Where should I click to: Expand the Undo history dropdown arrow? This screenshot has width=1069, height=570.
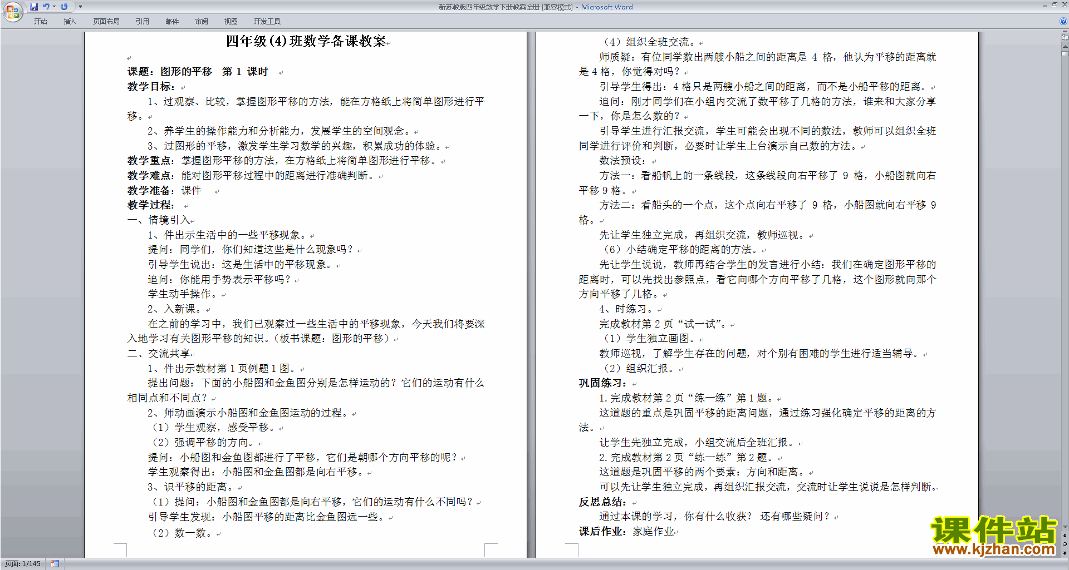54,7
